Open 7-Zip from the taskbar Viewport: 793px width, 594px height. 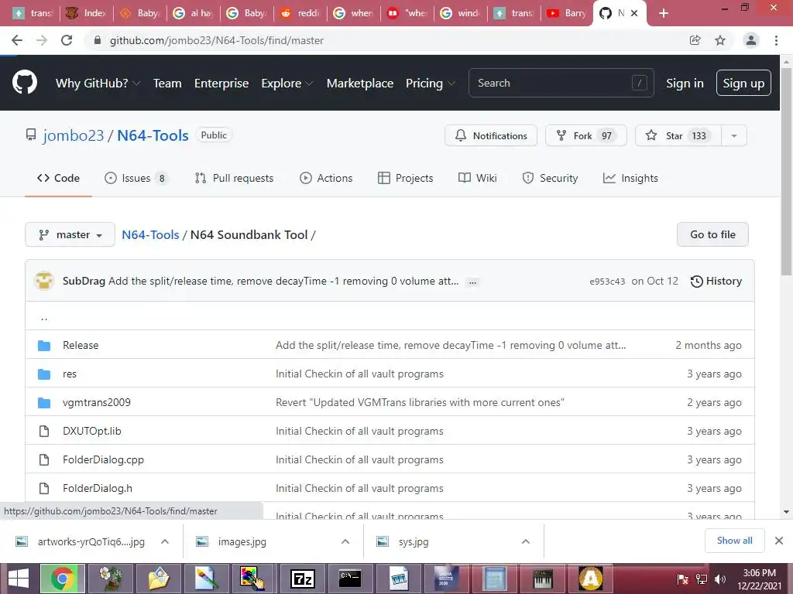click(303, 579)
